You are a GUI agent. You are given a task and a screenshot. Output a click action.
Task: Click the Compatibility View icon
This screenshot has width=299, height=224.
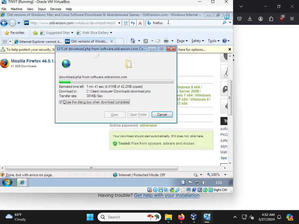126,23
